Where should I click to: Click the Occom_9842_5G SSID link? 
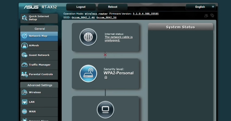pos(106,18)
